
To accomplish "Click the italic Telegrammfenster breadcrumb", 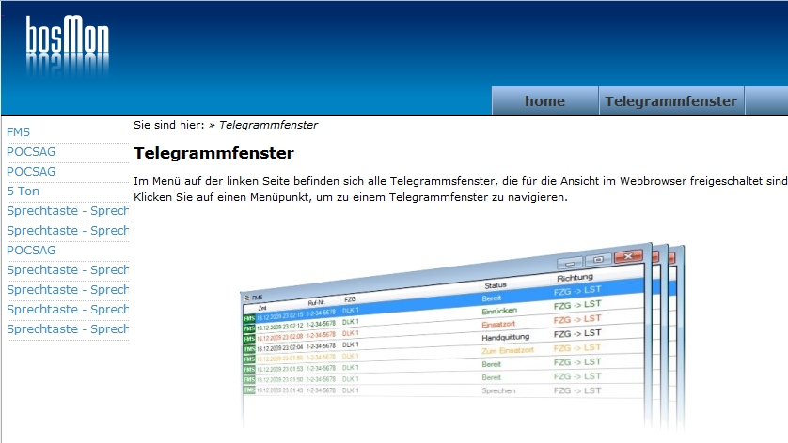I will [268, 125].
